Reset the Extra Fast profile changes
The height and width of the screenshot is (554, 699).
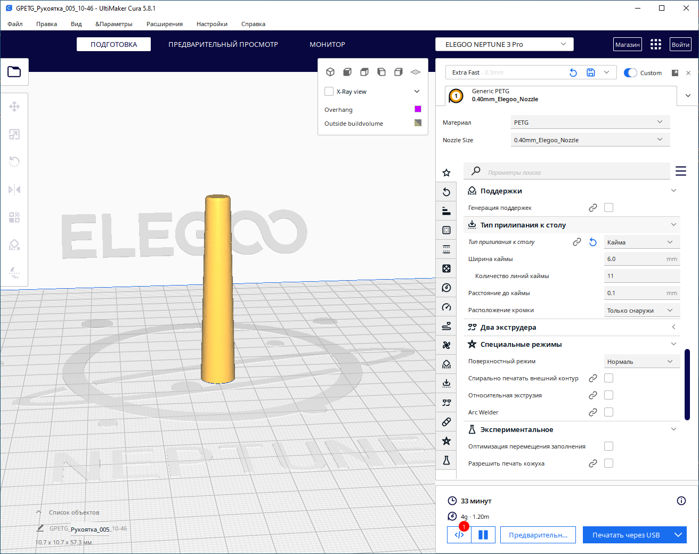tap(573, 72)
